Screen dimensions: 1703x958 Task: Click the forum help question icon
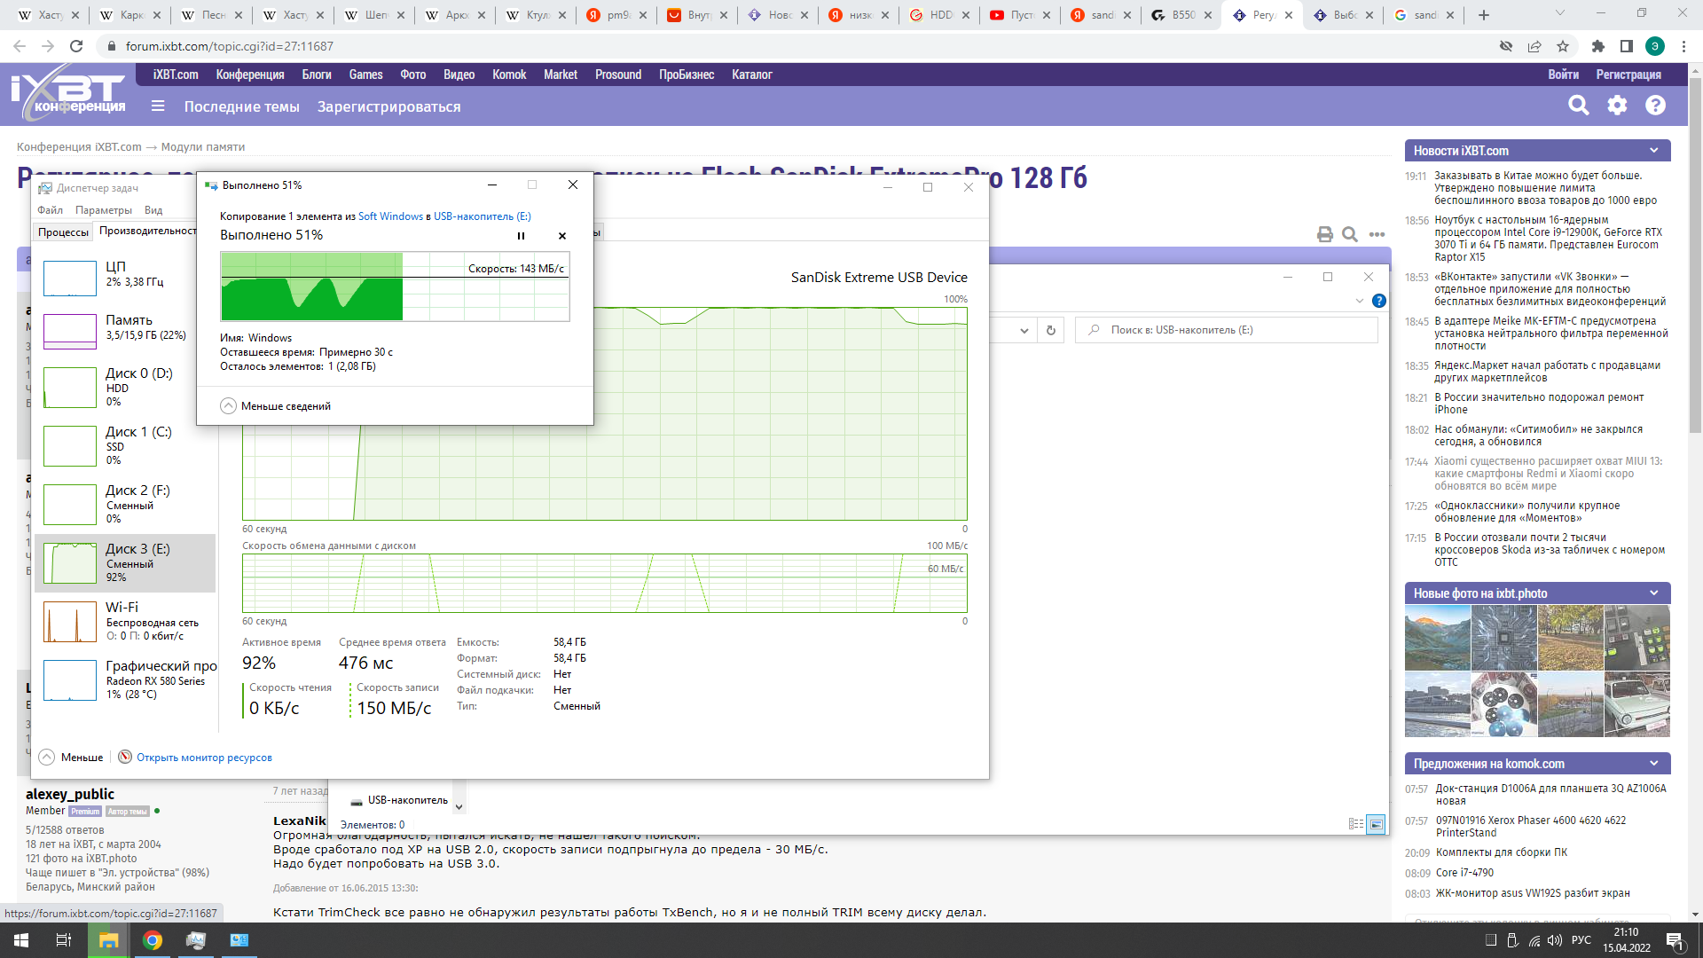pyautogui.click(x=1655, y=106)
